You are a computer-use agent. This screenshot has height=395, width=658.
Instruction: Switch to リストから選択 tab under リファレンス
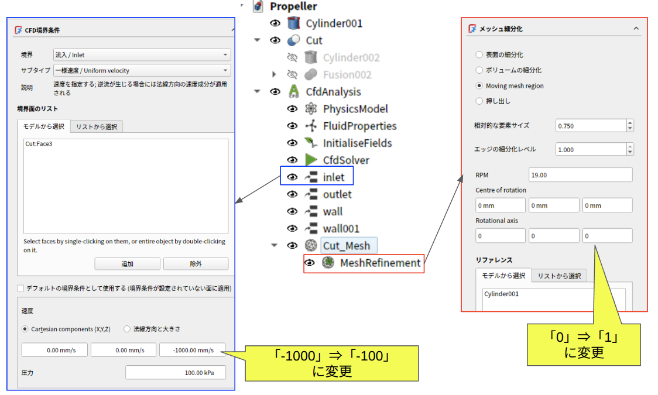[x=559, y=276]
